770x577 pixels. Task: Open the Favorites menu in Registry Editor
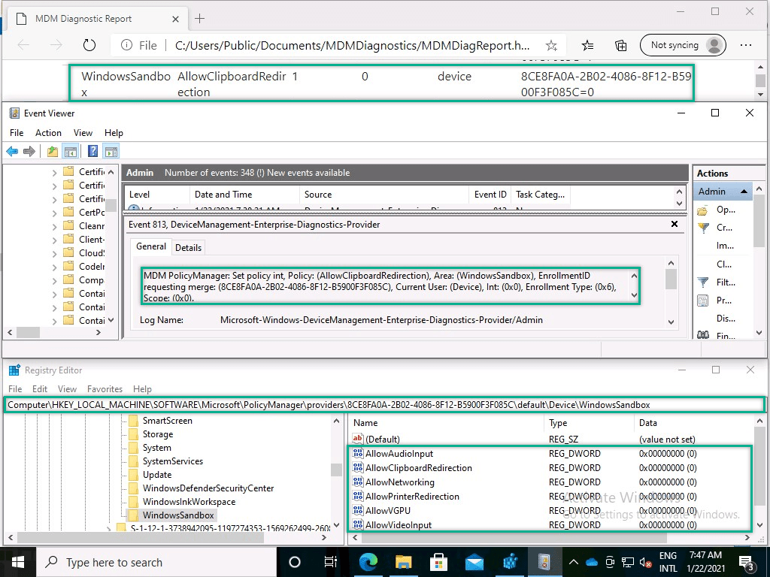[105, 389]
